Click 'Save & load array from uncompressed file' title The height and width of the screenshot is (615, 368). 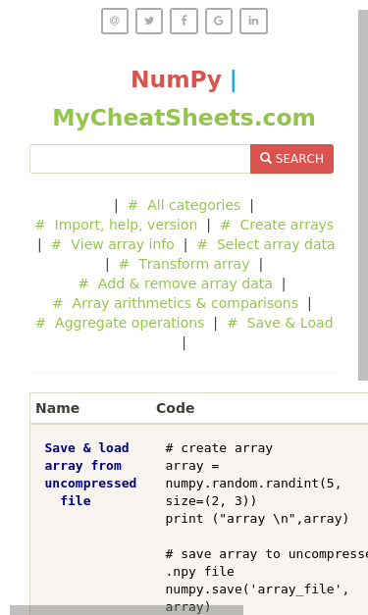(90, 474)
